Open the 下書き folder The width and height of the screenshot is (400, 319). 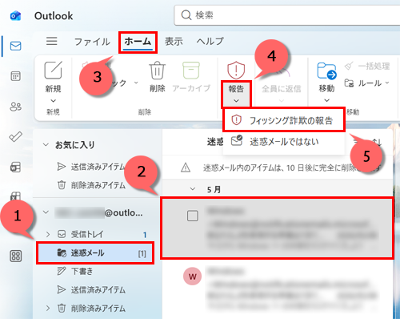(x=75, y=271)
